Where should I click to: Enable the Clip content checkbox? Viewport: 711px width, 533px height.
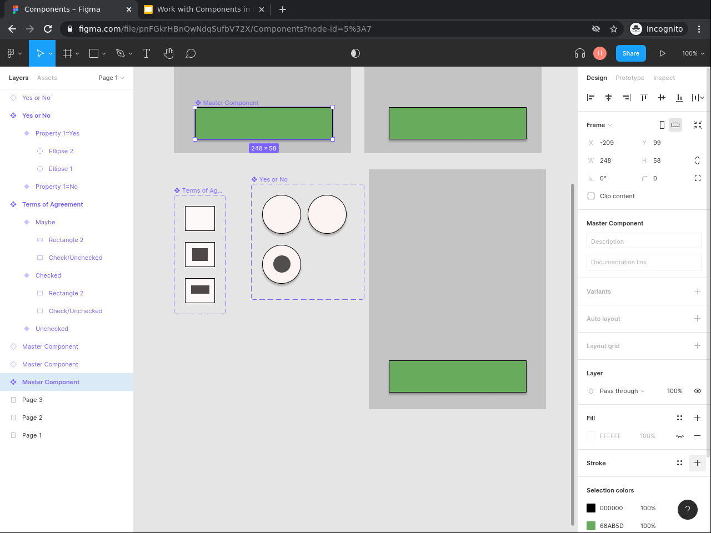(x=591, y=196)
